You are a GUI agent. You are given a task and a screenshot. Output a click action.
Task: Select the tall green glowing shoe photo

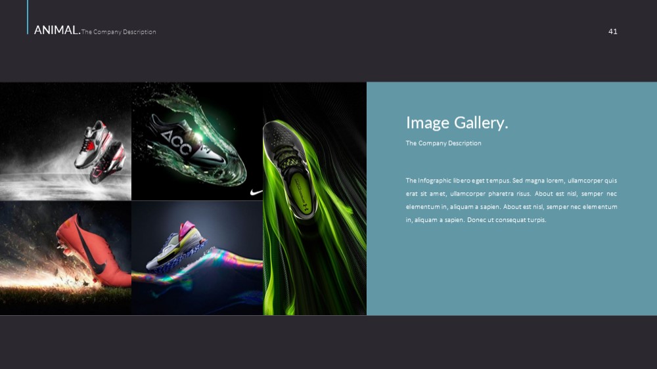point(315,198)
